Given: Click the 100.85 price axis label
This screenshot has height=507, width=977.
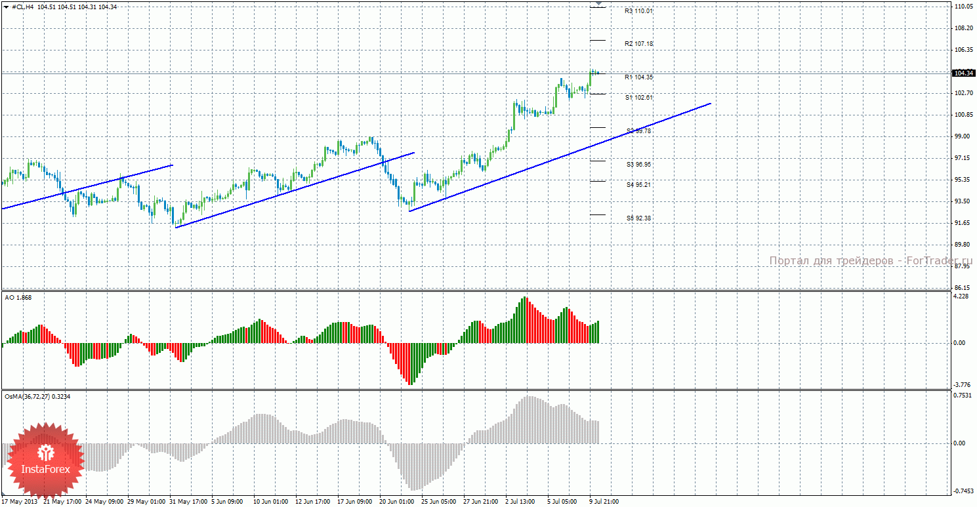Looking at the screenshot, I should [x=963, y=115].
